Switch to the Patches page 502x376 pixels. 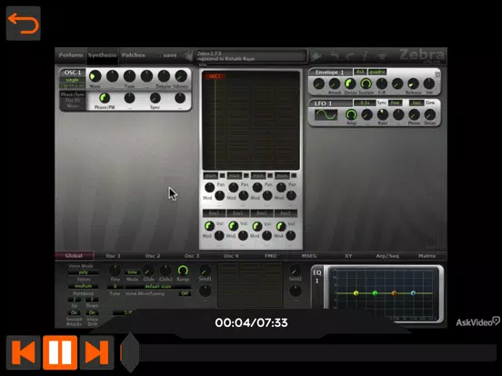point(133,55)
